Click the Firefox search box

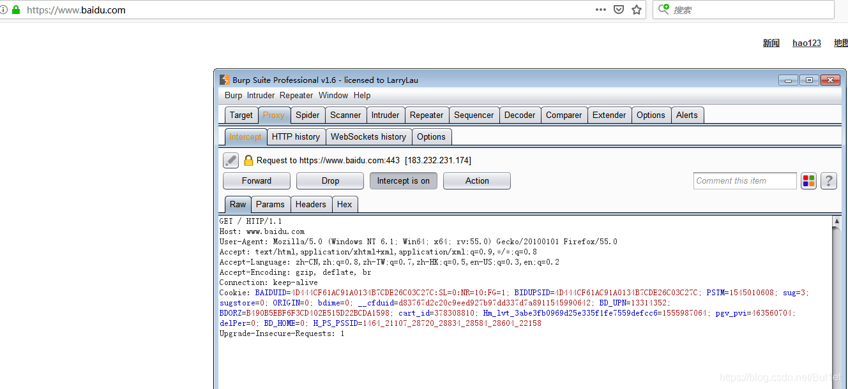point(744,10)
